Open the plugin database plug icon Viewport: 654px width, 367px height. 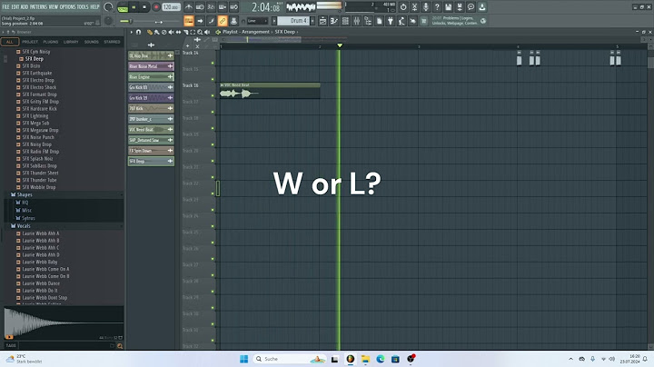tap(391, 21)
